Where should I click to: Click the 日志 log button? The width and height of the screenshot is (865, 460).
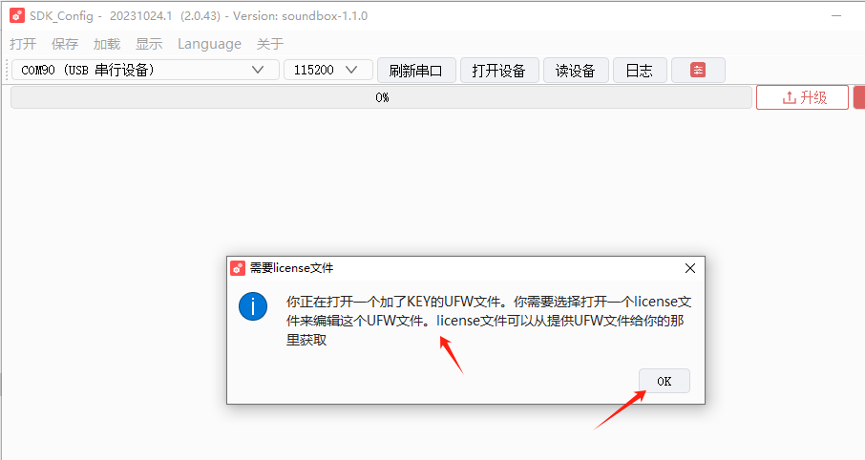click(x=640, y=70)
